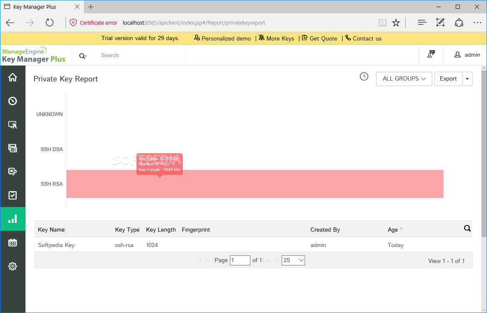Click the Key Type column header
Screen dimensions: 487x313
point(127,230)
